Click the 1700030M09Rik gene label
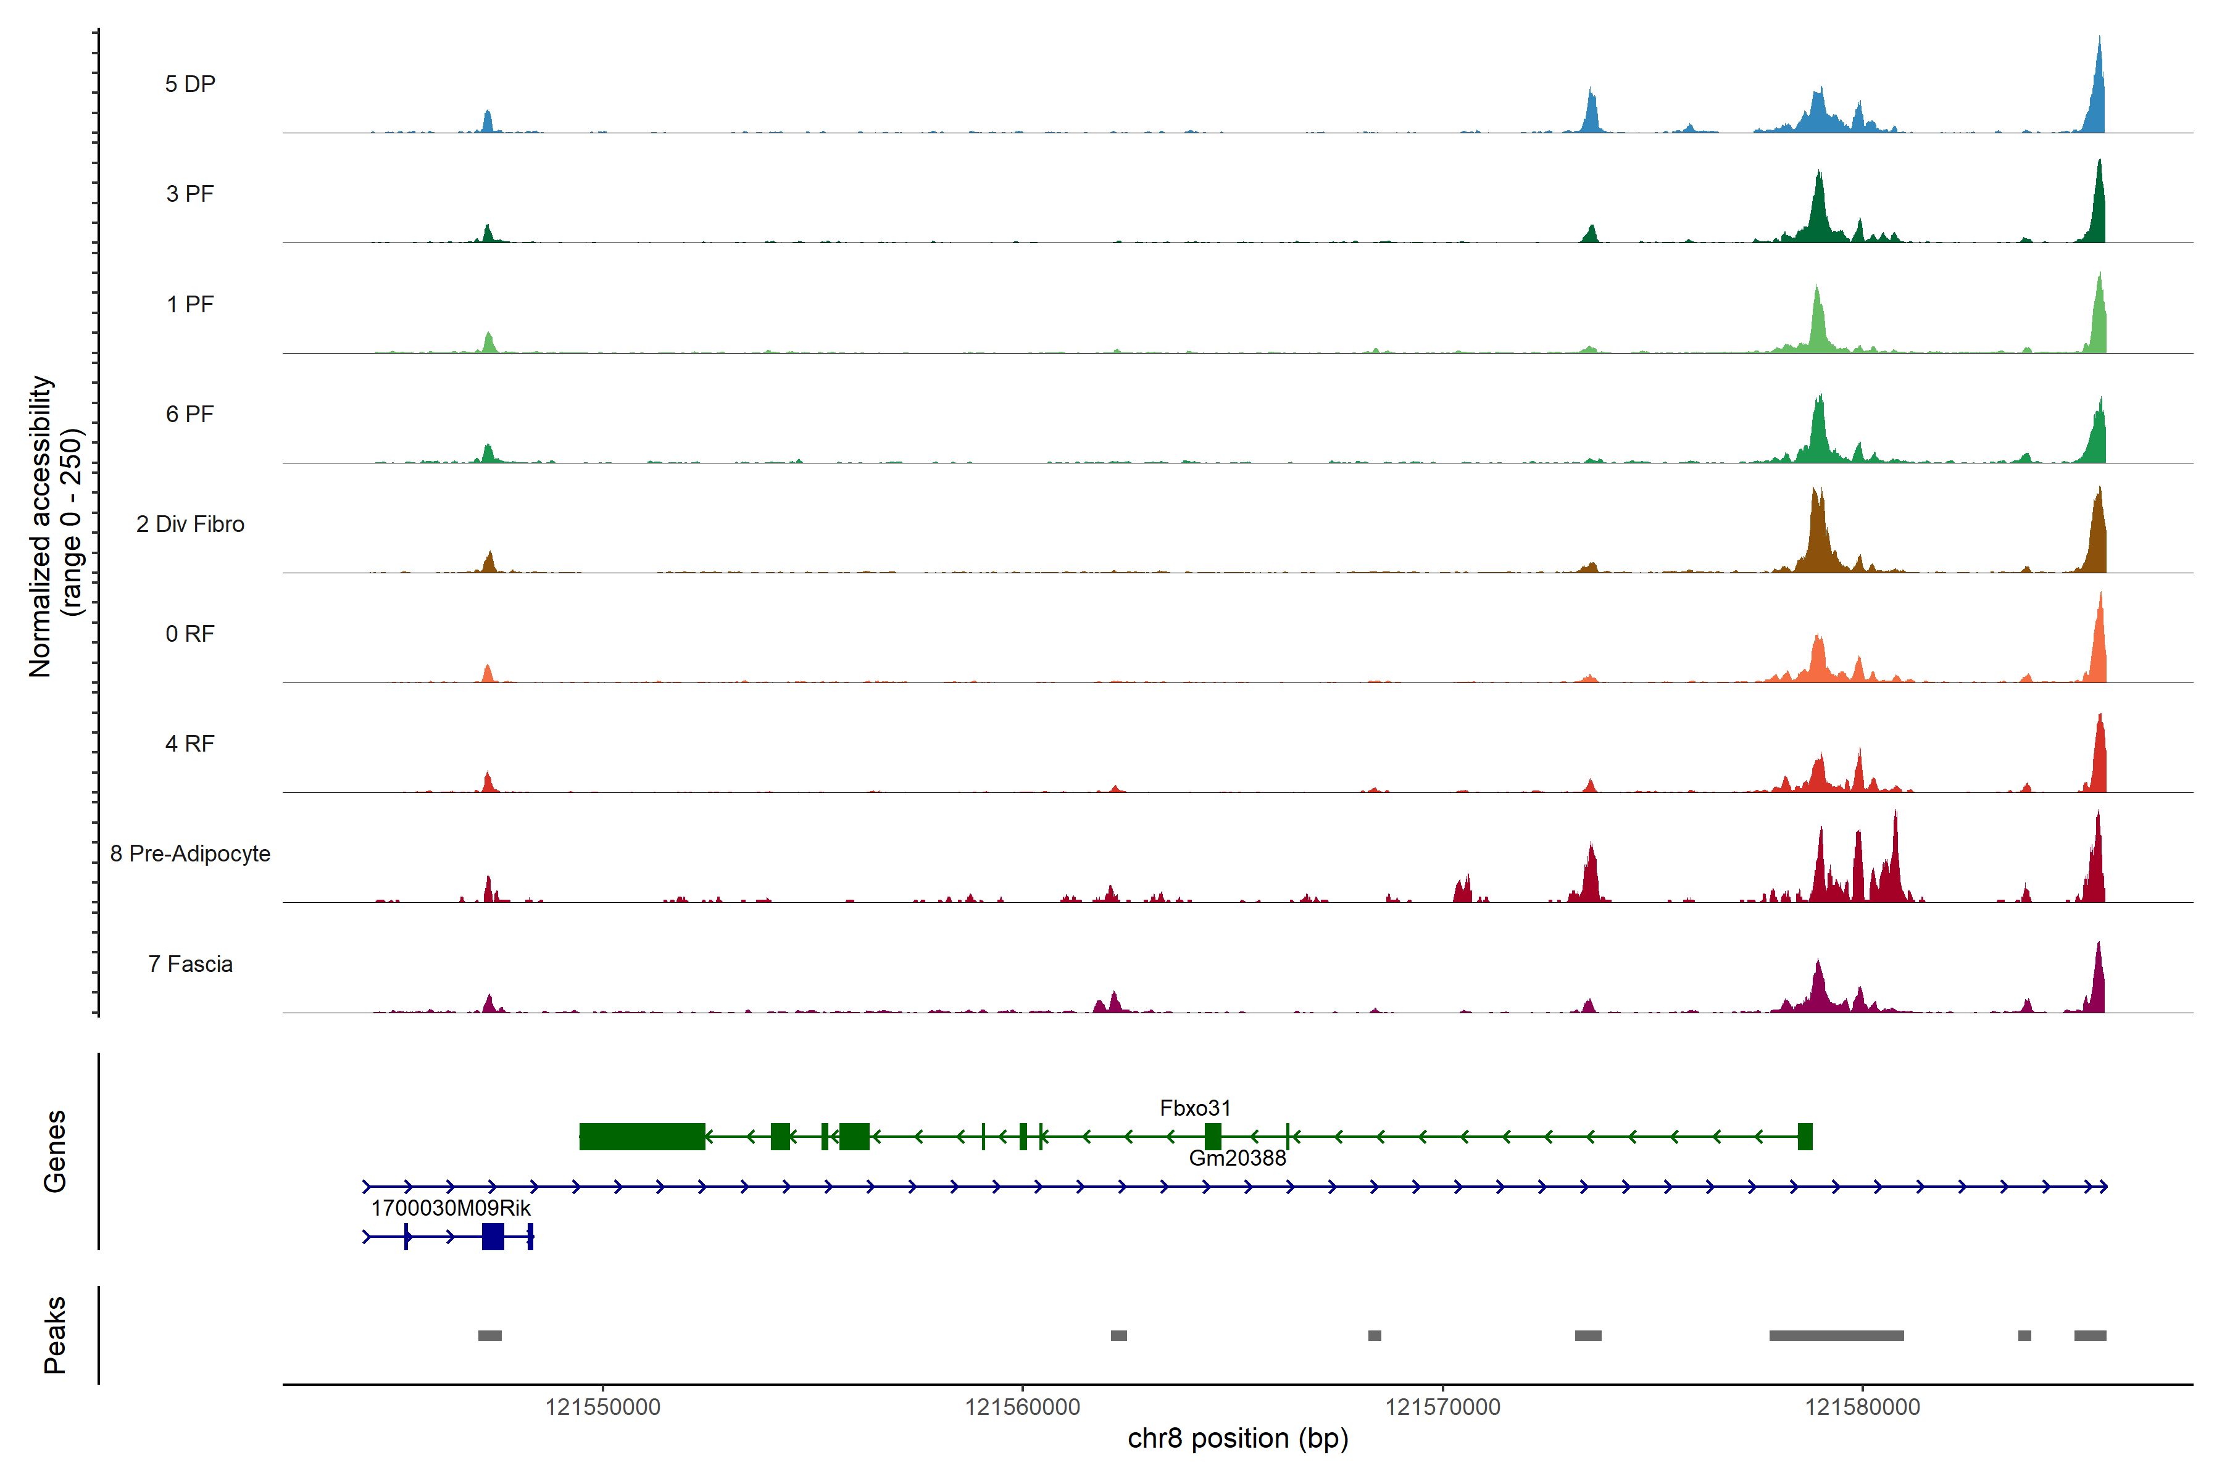Viewport: 2222px width, 1481px height. click(x=451, y=1208)
